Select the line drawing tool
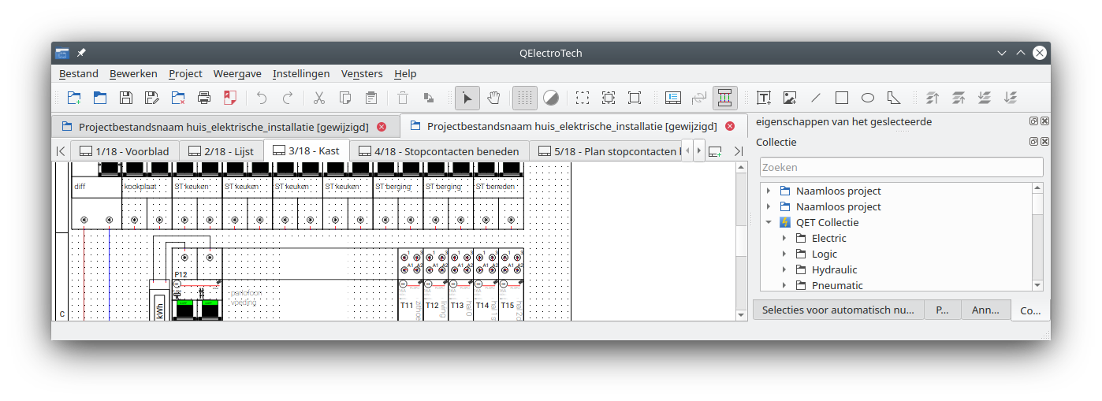This screenshot has height=401, width=1102. [816, 98]
